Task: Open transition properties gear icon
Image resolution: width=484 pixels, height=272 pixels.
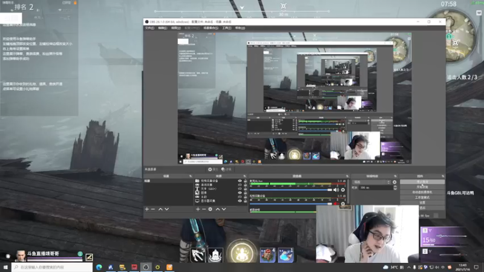Action: tap(394, 182)
